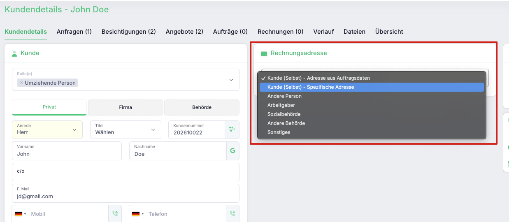Select the Privat customer type
This screenshot has width=509, height=222.
[49, 107]
